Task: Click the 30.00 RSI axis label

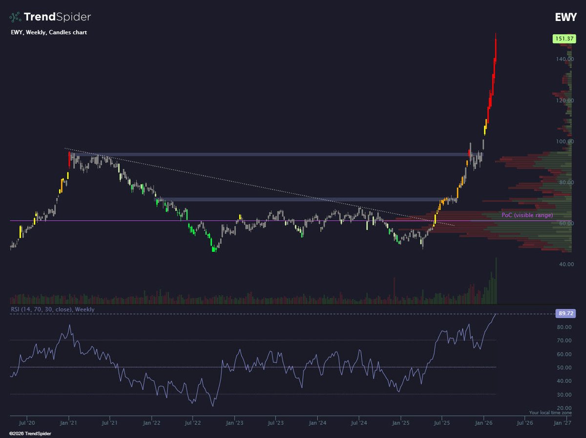Action: click(565, 395)
